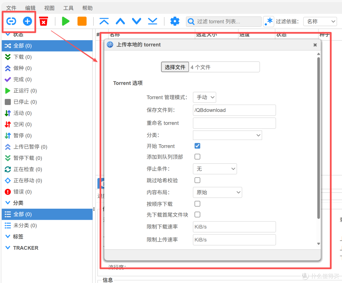Enable 添加到队列顶部 checkbox
This screenshot has height=283, width=342.
pyautogui.click(x=197, y=157)
